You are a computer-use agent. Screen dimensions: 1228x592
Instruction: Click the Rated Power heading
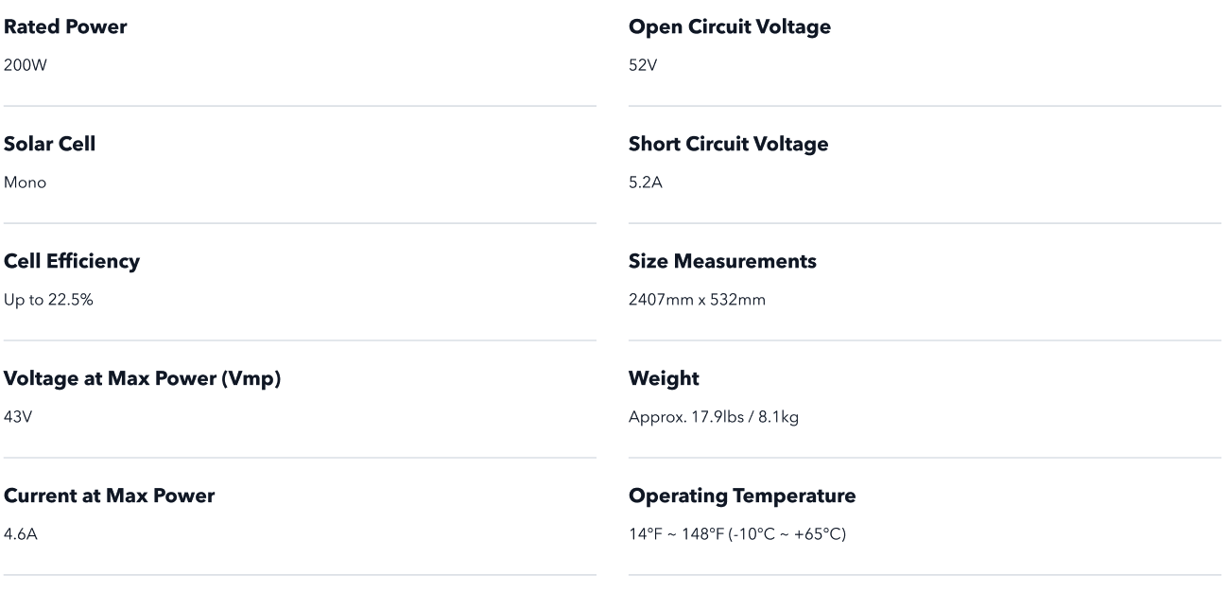(65, 27)
